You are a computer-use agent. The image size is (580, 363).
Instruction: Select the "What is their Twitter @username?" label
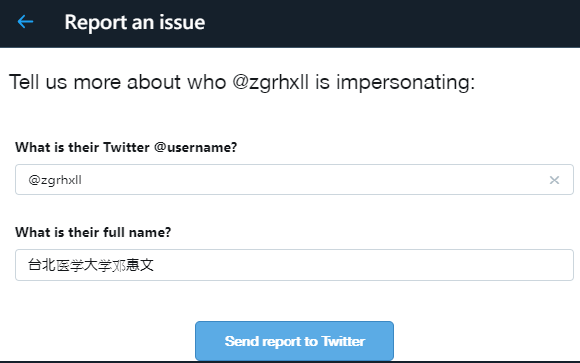(126, 148)
